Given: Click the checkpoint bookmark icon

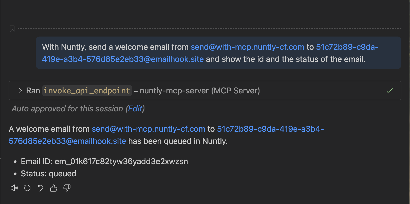Looking at the screenshot, I should (x=12, y=29).
